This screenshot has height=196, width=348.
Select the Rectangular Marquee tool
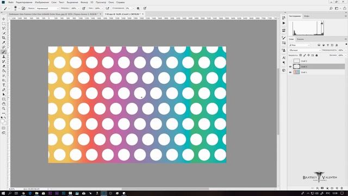[4, 23]
